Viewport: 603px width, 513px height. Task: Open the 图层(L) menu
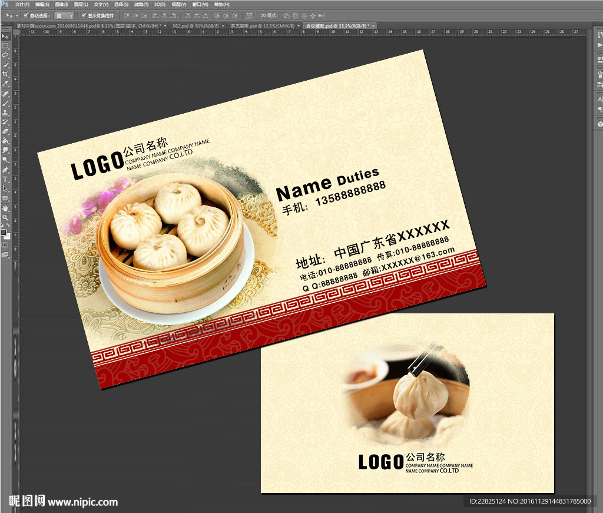tap(81, 4)
